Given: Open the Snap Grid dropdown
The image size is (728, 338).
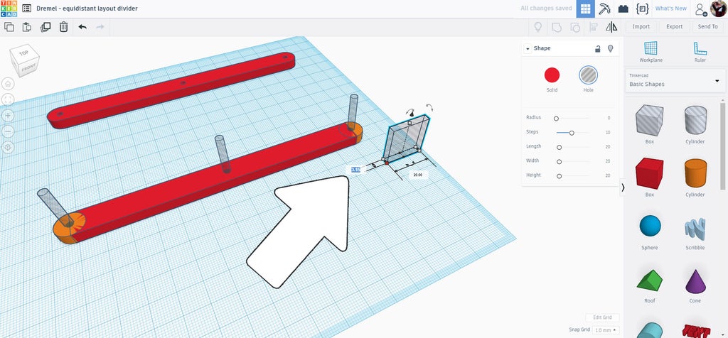Looking at the screenshot, I should [606, 330].
